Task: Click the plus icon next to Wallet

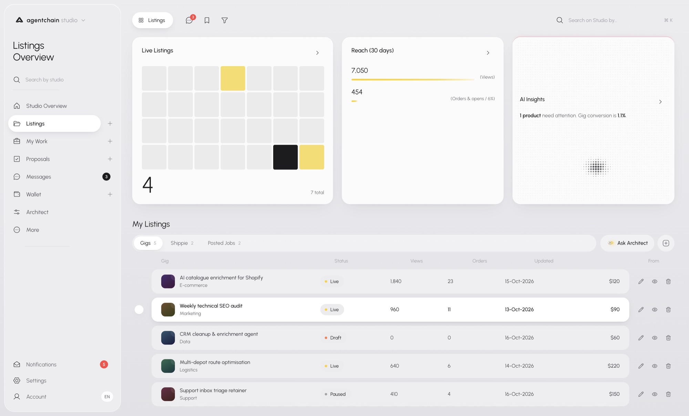Action: (x=110, y=195)
